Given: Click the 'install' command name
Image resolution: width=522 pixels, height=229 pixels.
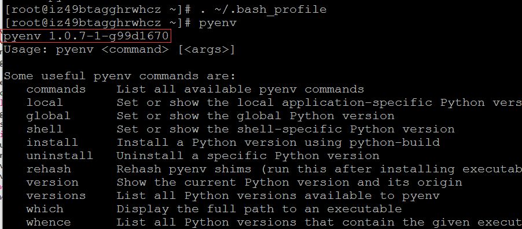Looking at the screenshot, I should 52,142.
